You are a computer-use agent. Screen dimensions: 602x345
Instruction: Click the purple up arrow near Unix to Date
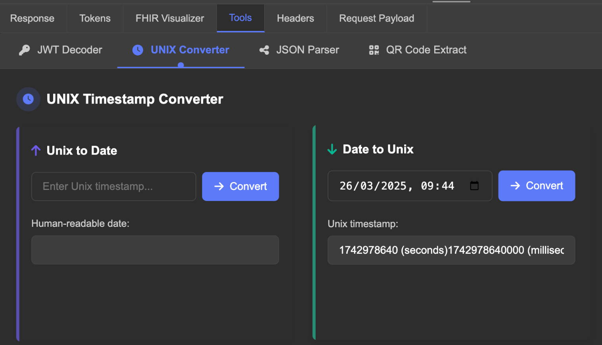(x=35, y=150)
